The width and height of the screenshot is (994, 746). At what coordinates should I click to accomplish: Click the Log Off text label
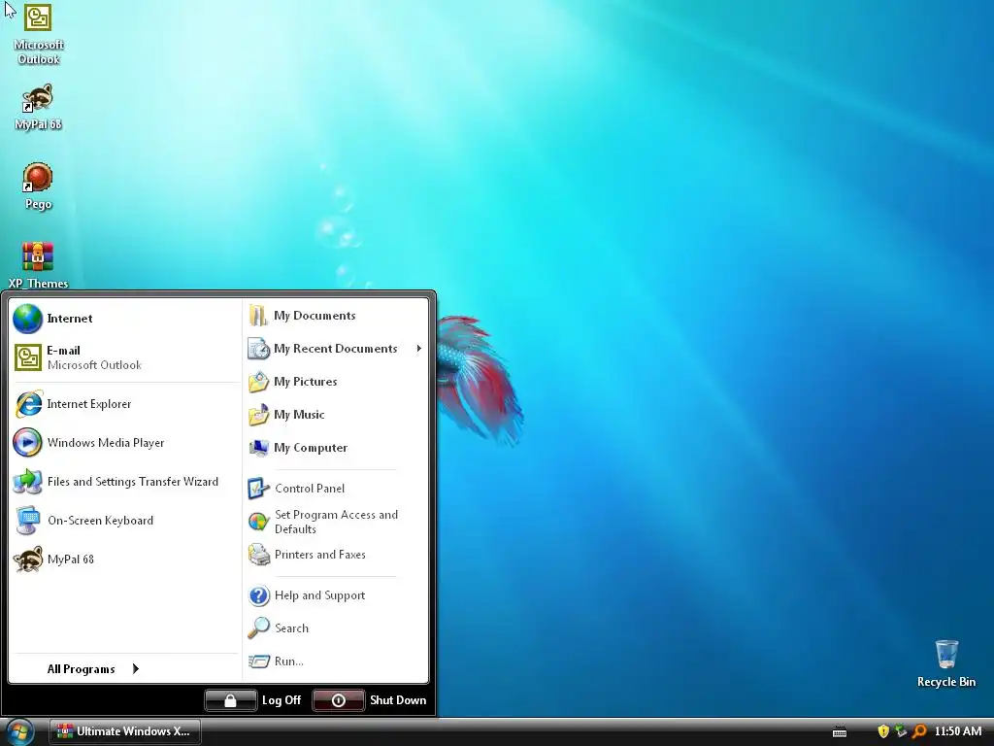[x=282, y=700]
